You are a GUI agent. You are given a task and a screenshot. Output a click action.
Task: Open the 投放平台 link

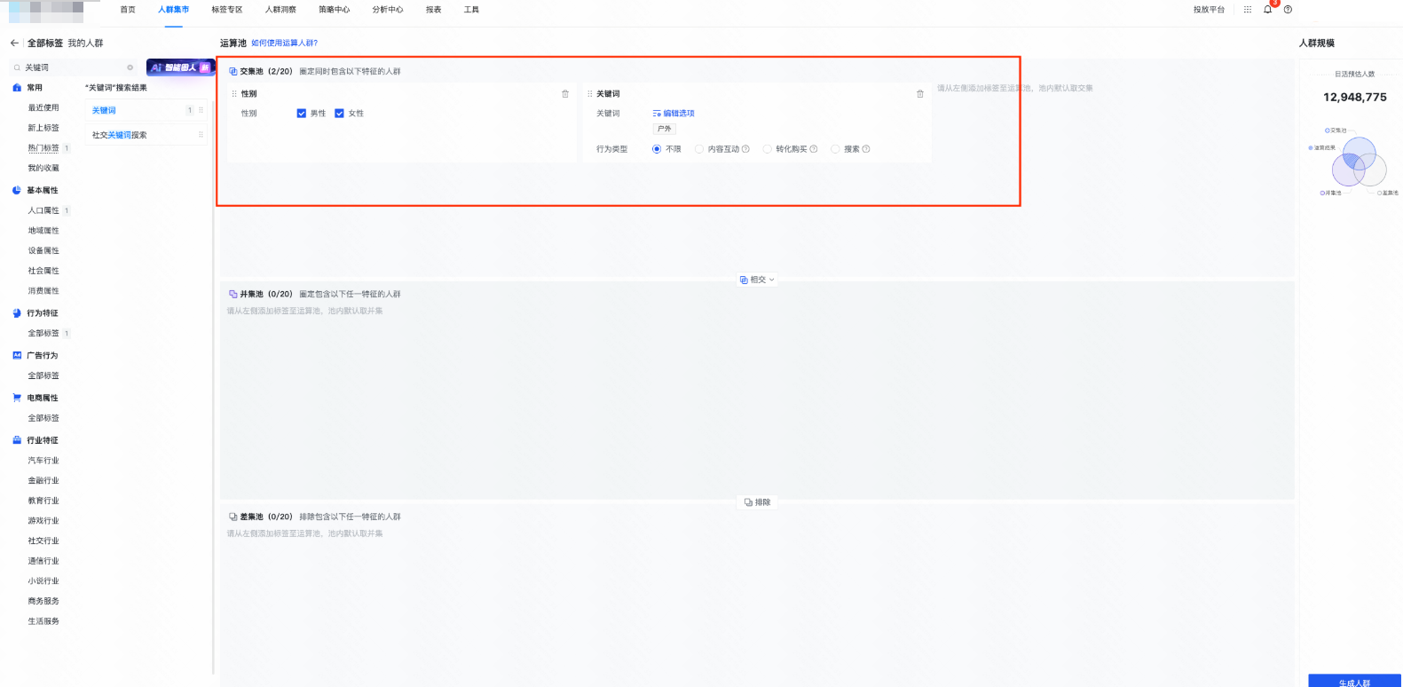(x=1209, y=10)
